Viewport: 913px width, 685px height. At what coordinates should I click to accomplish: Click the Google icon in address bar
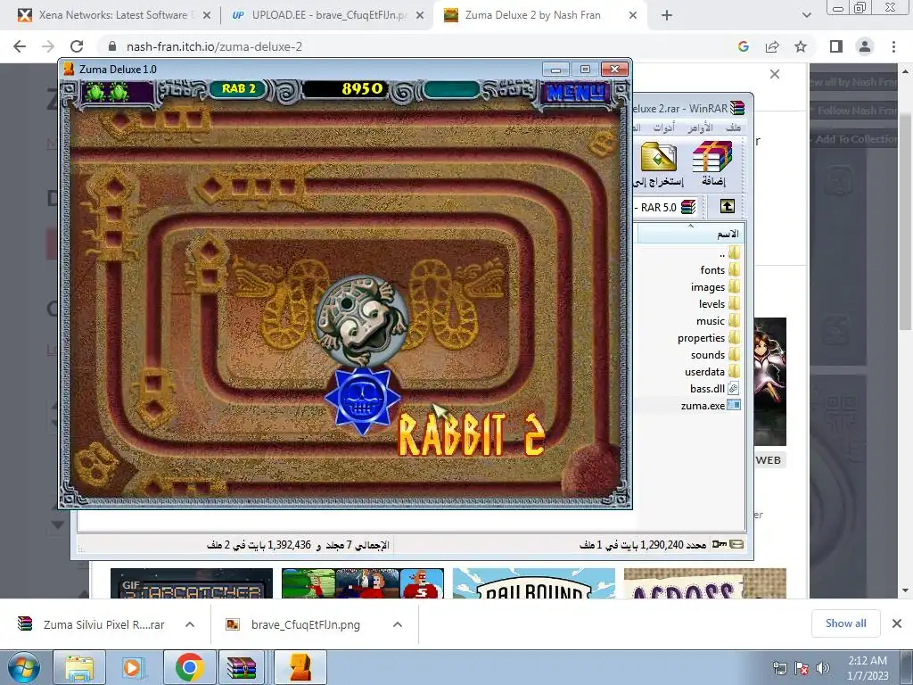(x=743, y=46)
